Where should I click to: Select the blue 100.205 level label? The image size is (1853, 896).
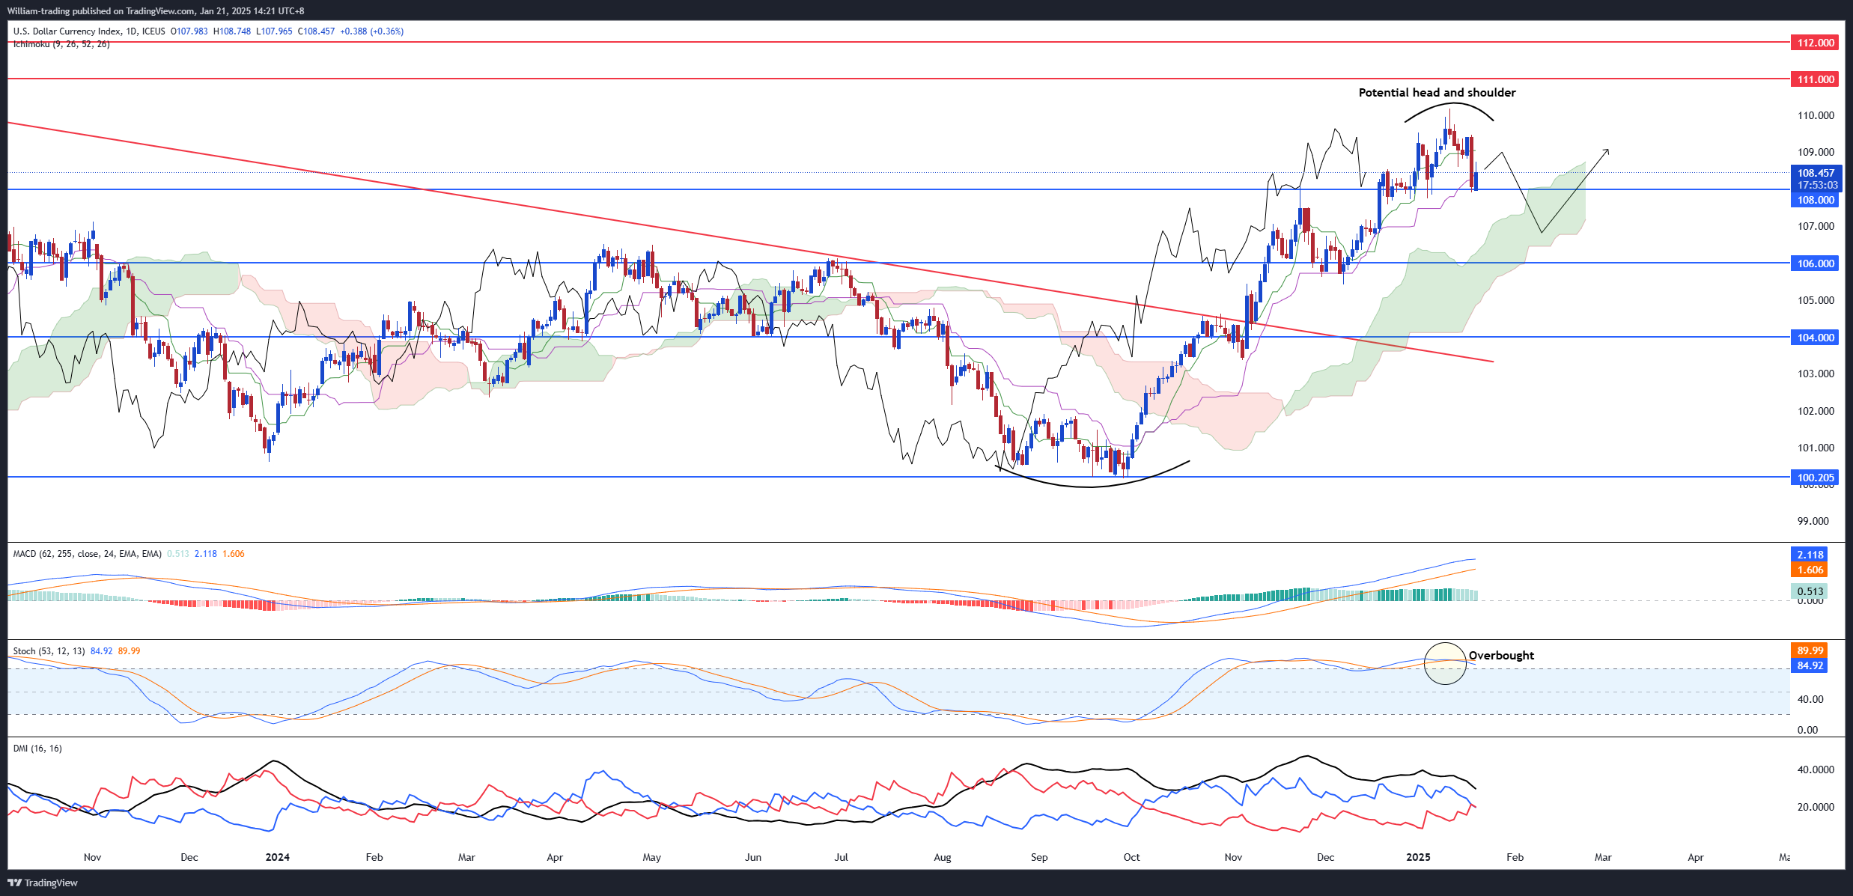pyautogui.click(x=1816, y=478)
